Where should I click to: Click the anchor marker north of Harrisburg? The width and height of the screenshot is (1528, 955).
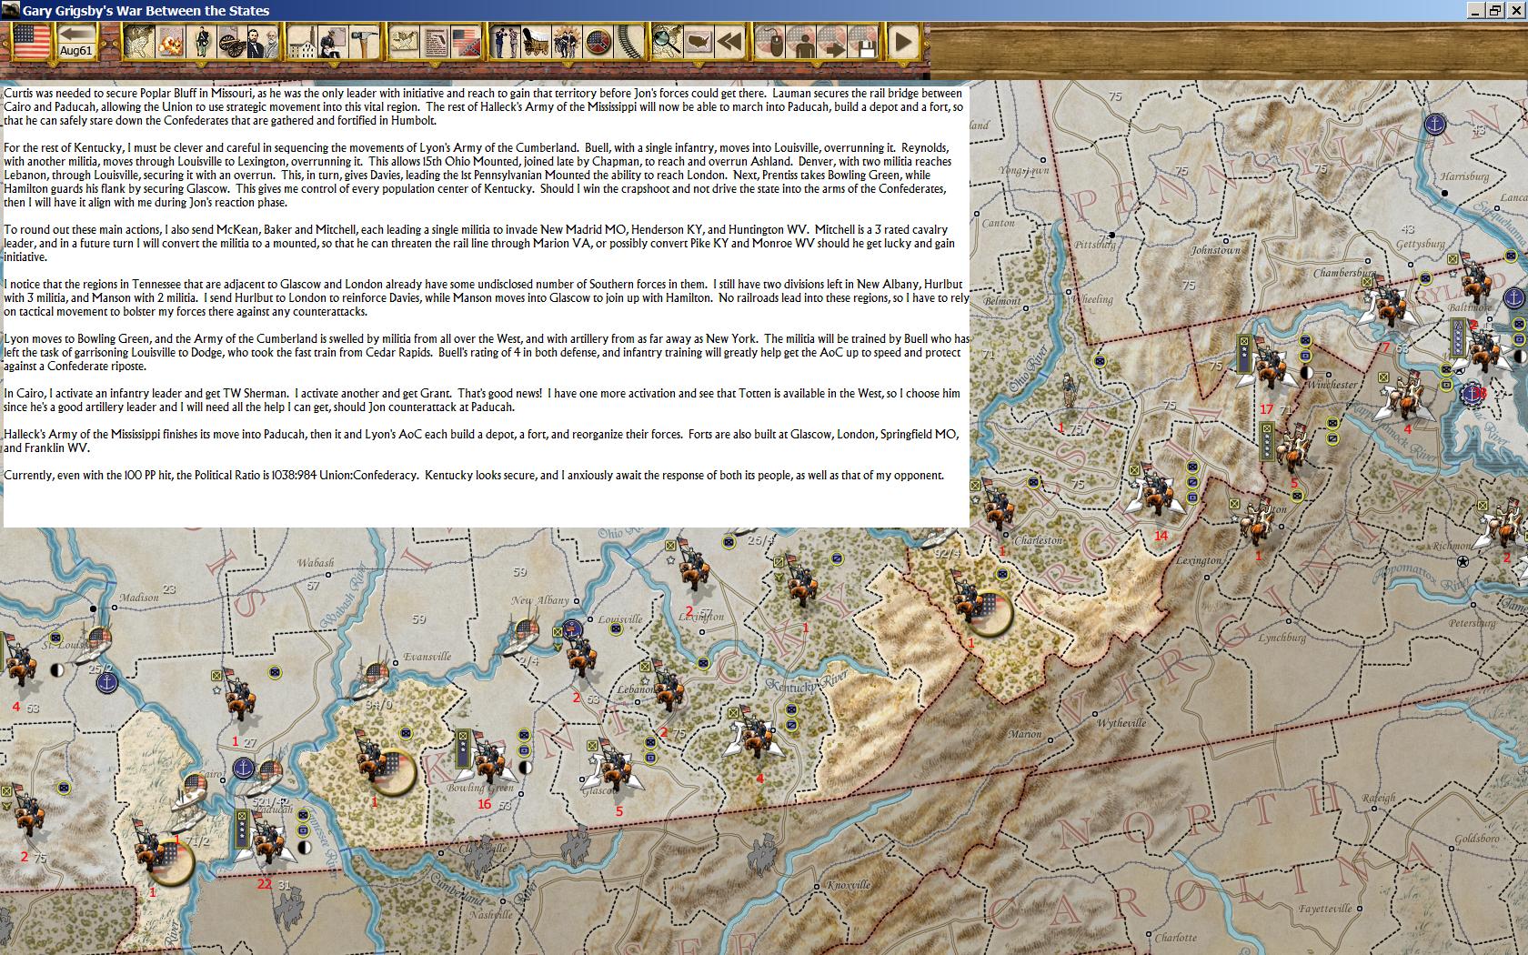(1434, 124)
